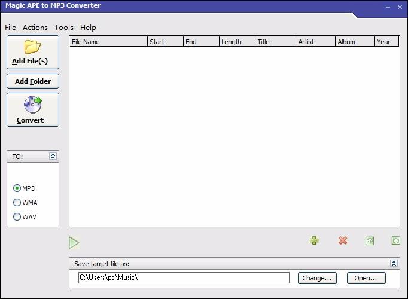Minimize the Magic APE to MP3 Converter window

click(x=388, y=7)
